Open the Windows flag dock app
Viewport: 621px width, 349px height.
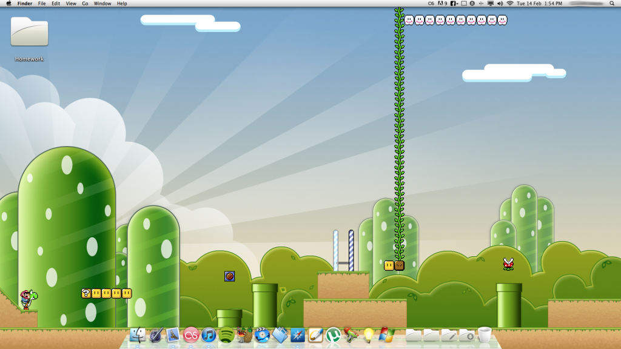386,335
